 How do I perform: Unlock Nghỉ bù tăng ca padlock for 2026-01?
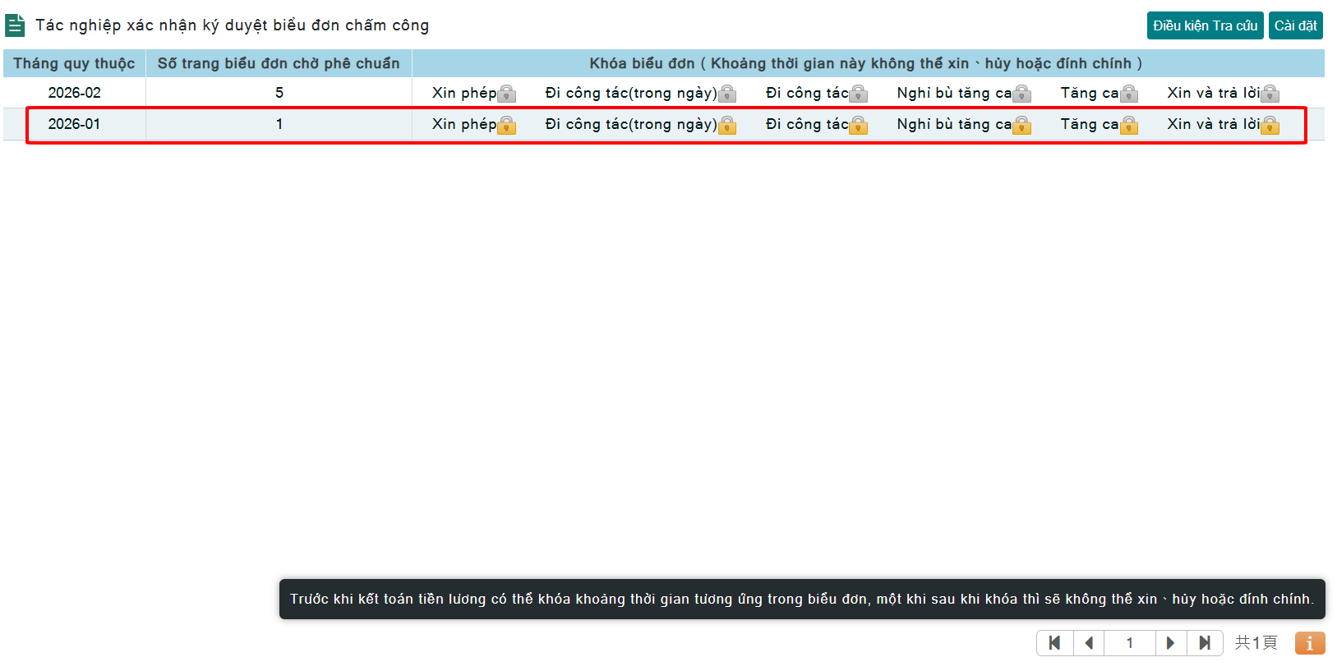click(1022, 125)
